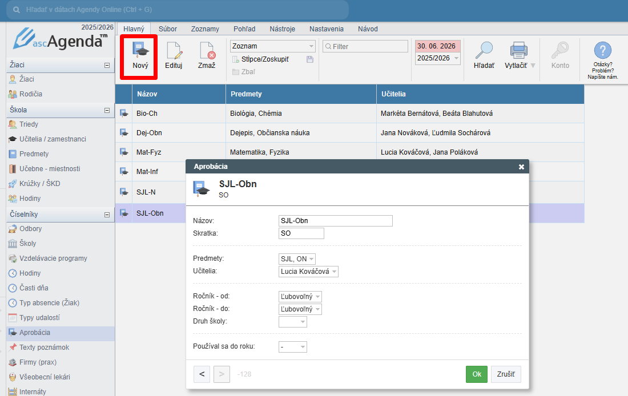Go to Triedy in sidebar
The height and width of the screenshot is (396, 628).
29,124
